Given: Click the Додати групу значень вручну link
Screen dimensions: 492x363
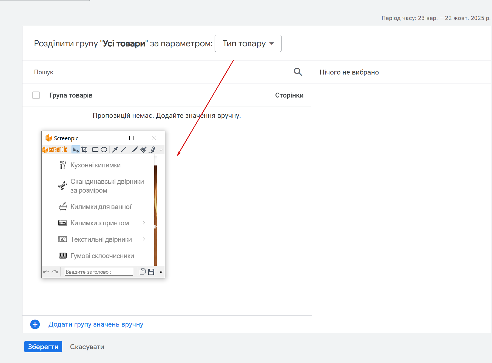Looking at the screenshot, I should click(x=96, y=324).
